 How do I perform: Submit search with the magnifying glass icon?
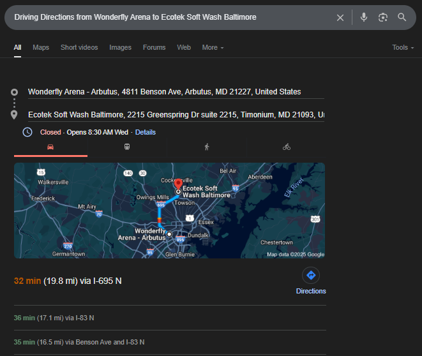[402, 17]
